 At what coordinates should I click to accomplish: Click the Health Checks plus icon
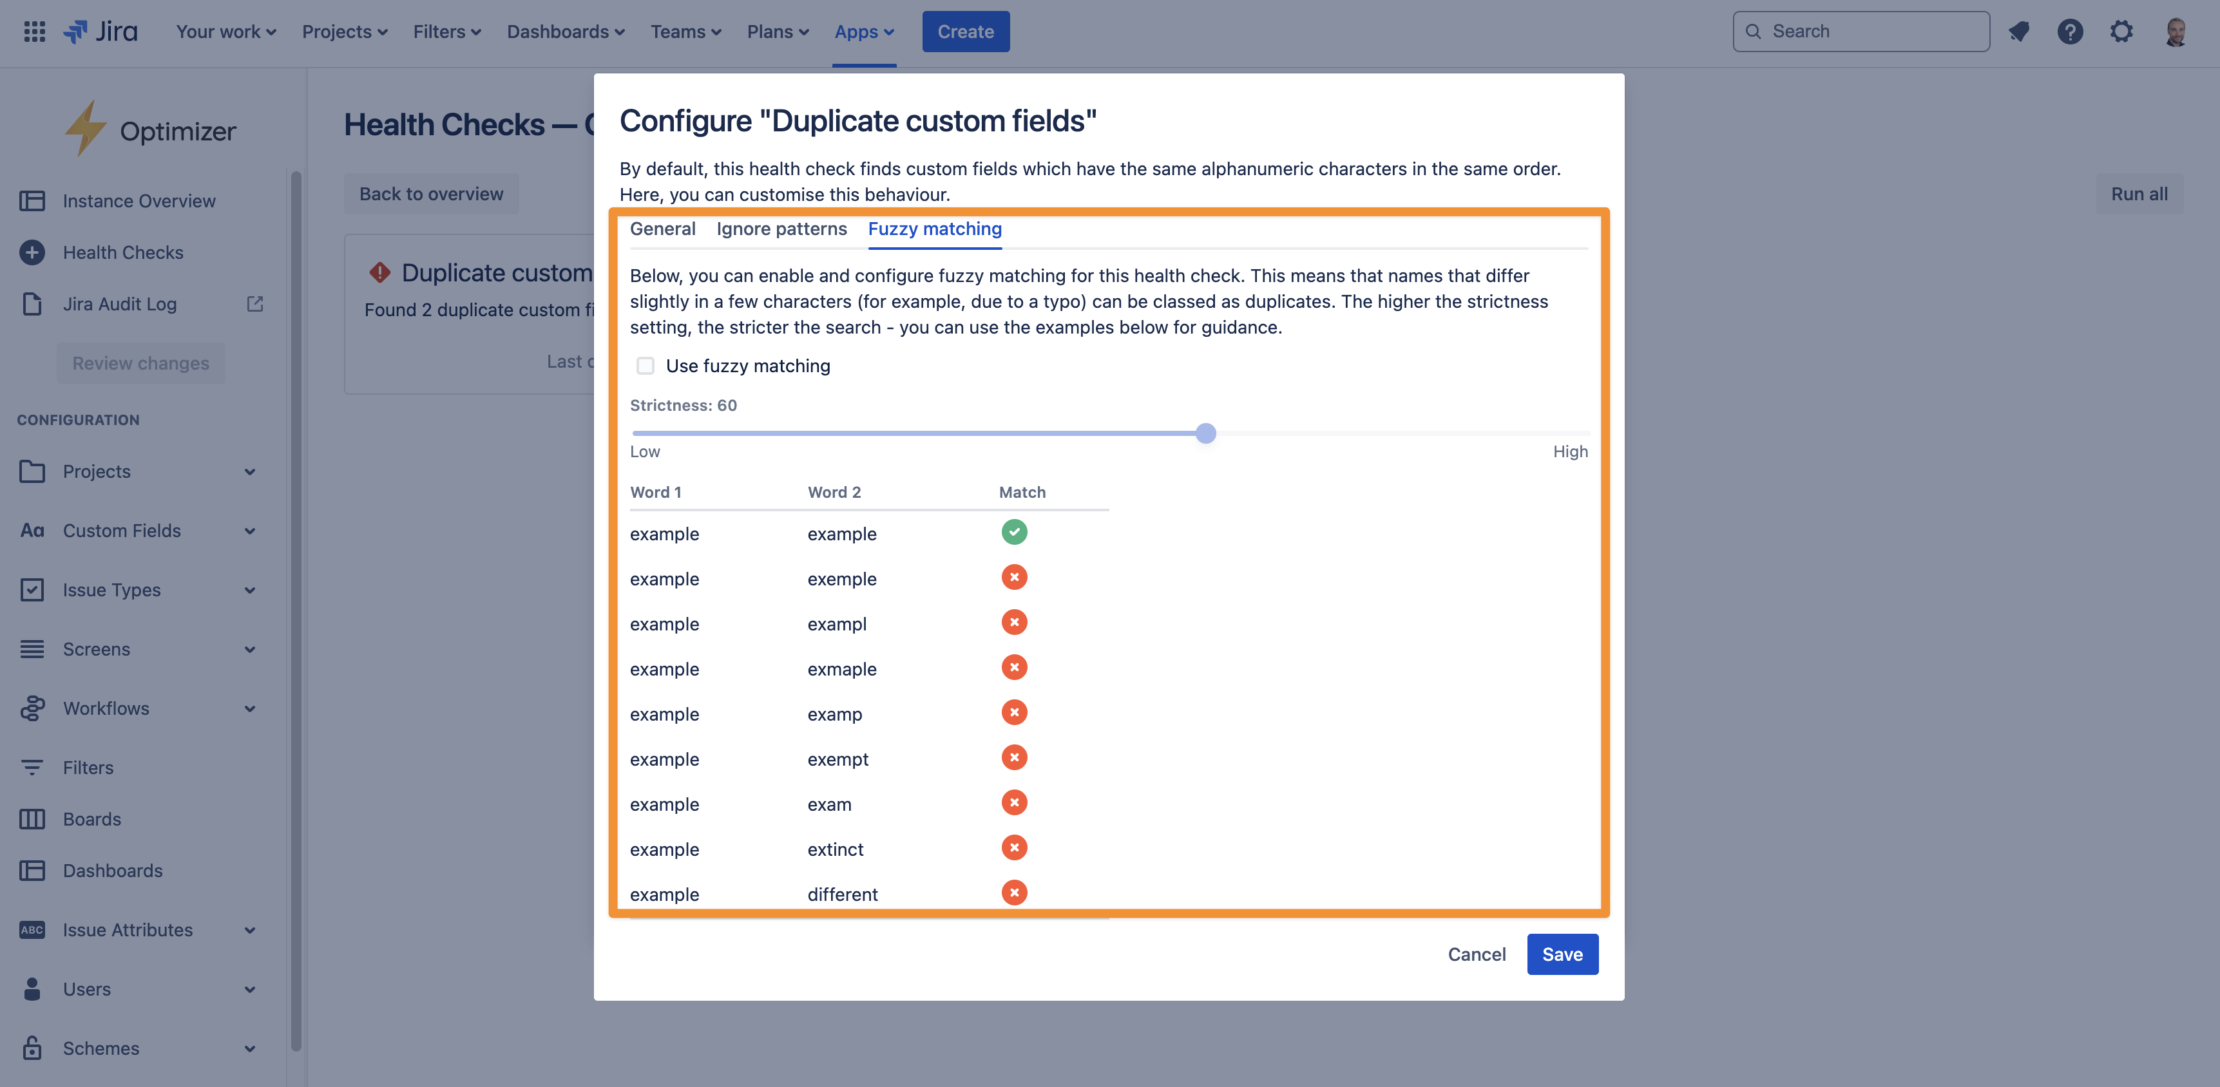point(32,252)
